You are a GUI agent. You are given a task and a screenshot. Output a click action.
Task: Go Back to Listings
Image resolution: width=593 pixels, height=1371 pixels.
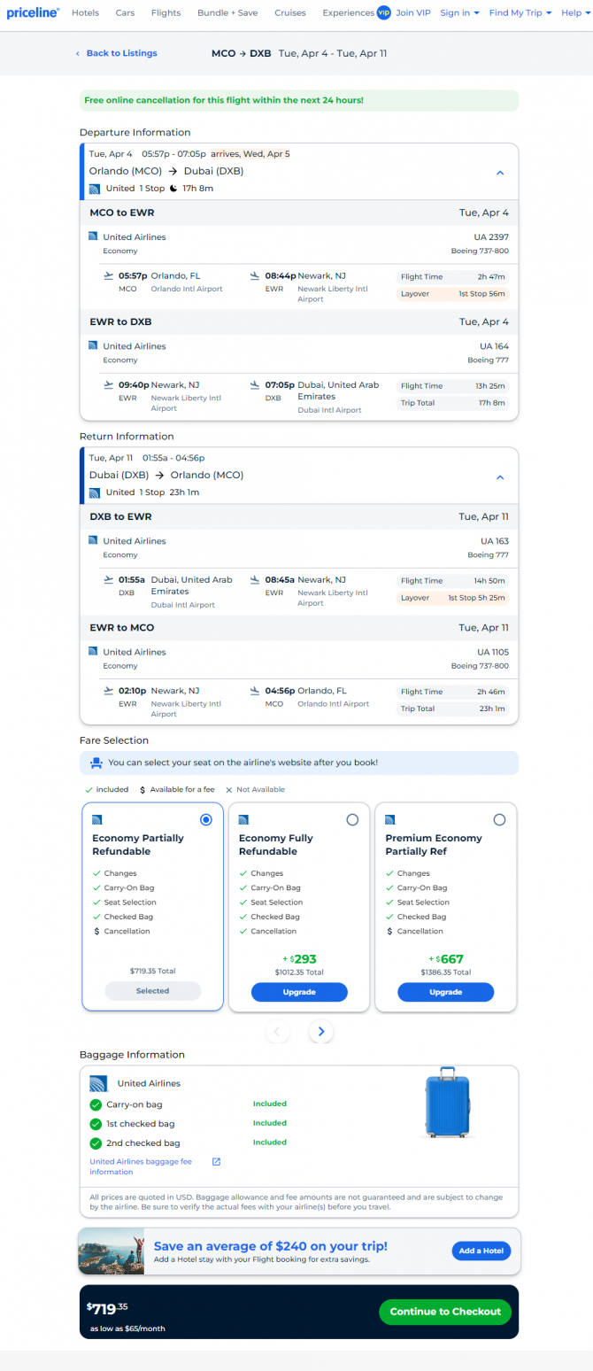point(121,53)
